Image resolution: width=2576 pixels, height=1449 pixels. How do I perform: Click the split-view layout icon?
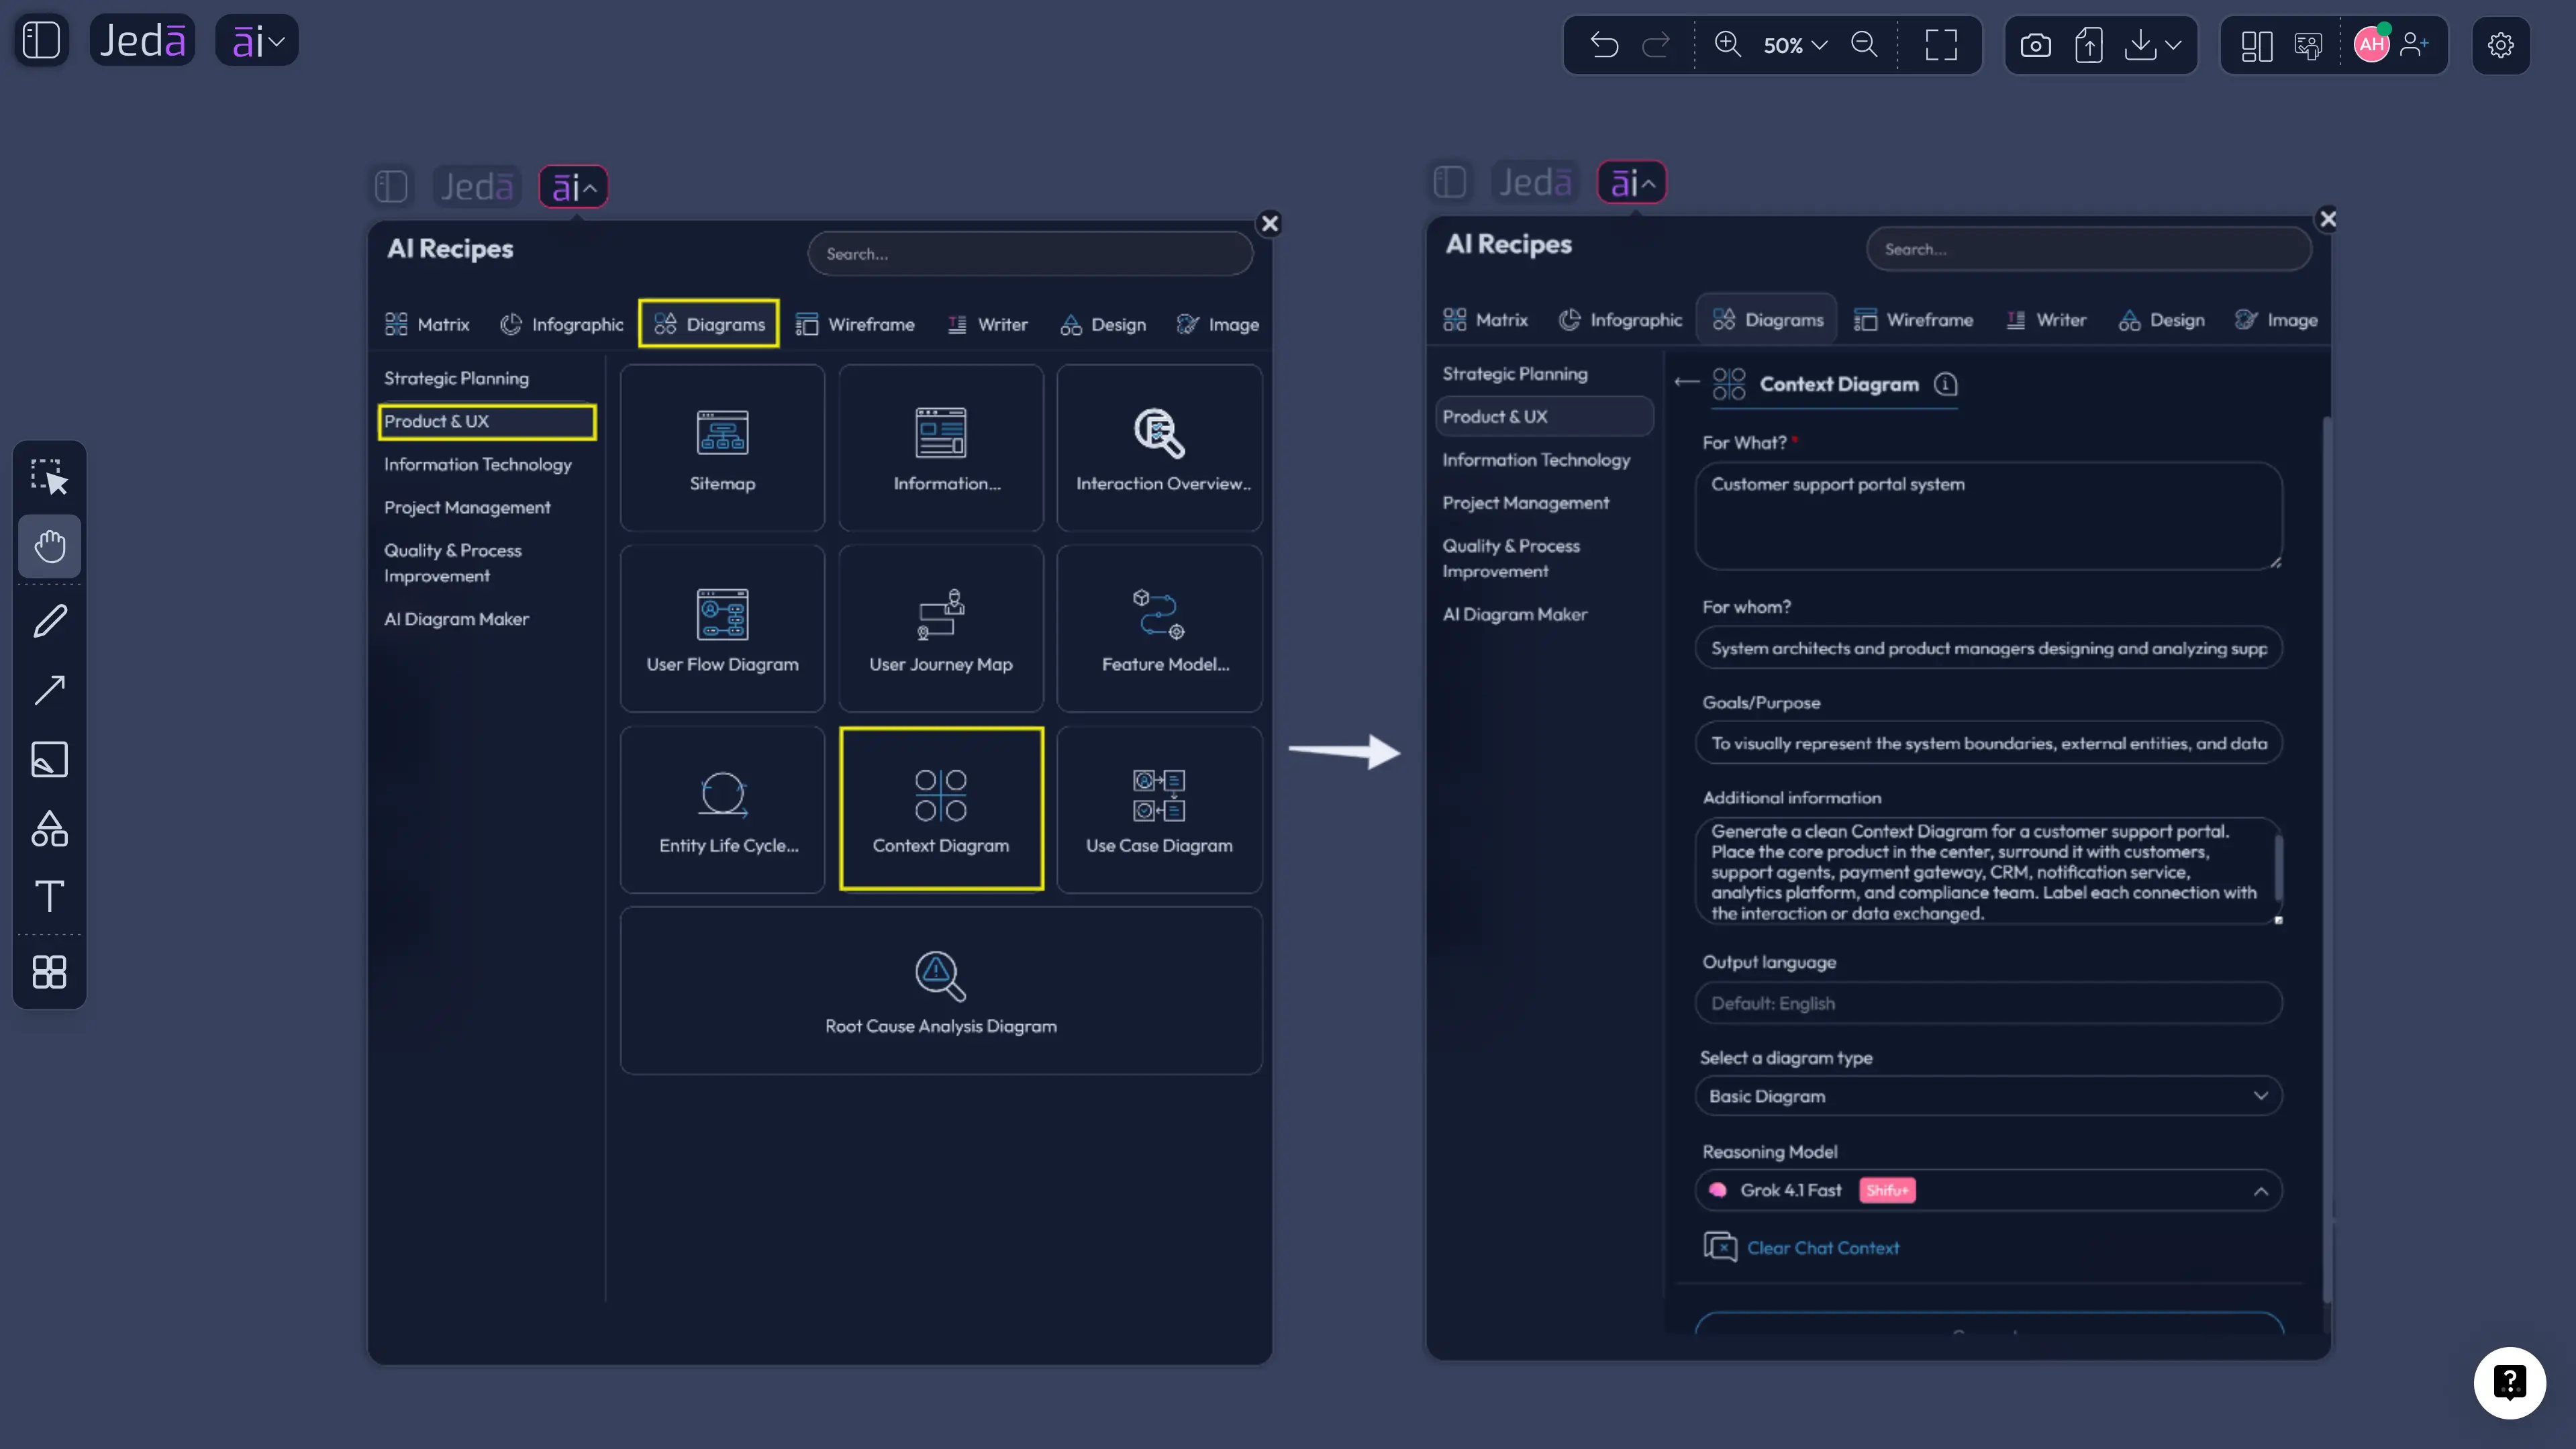click(x=2256, y=45)
